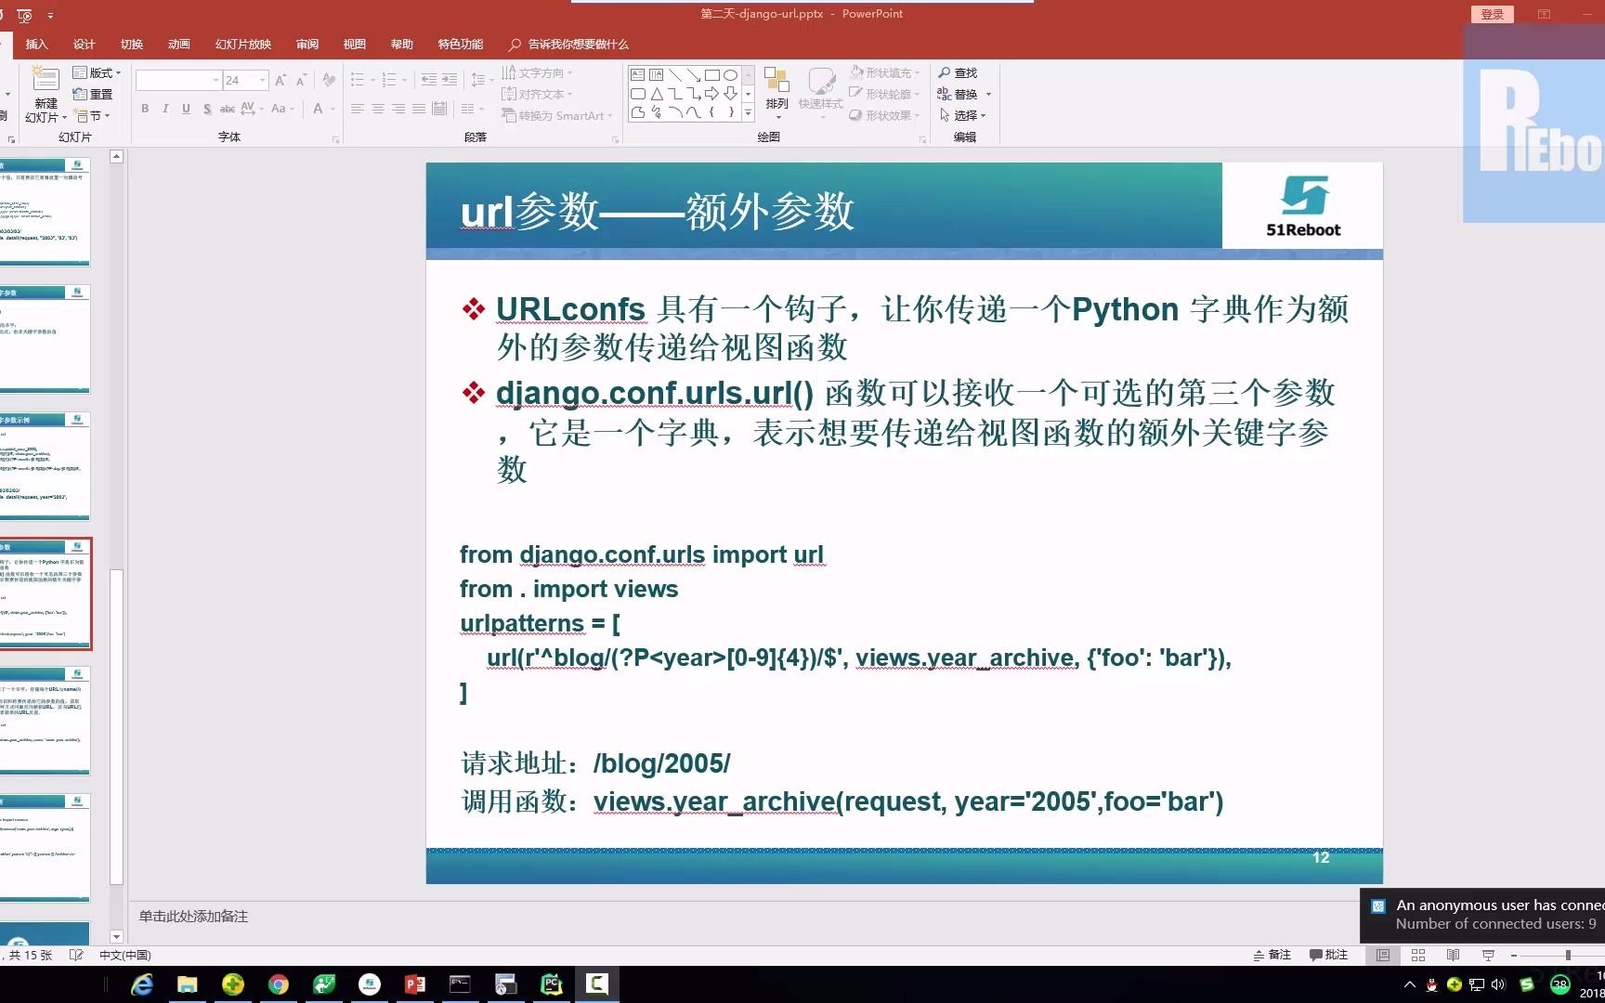Viewport: 1605px width, 1003px height.
Task: Click Shape Fill (形状填充) button
Action: coord(885,72)
